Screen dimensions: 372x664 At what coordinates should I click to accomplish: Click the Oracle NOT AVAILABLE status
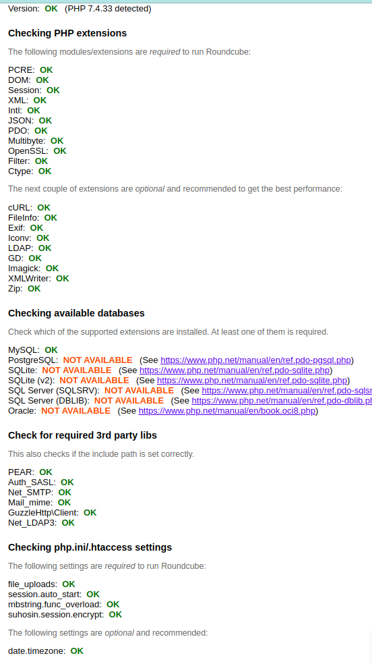point(75,411)
